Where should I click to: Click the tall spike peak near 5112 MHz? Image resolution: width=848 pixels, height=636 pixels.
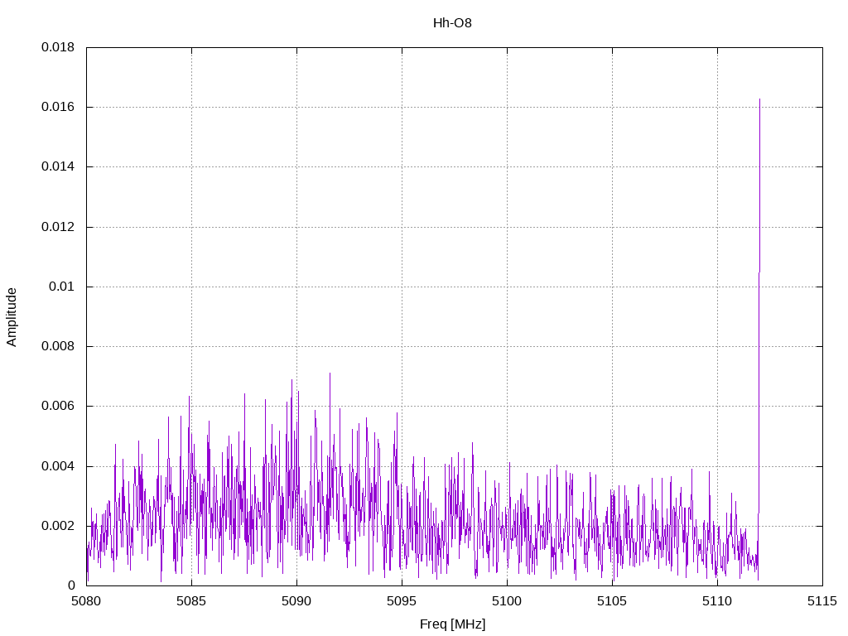tap(760, 99)
